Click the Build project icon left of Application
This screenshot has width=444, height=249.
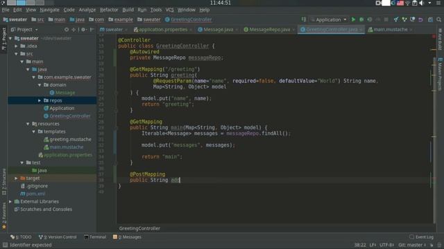tap(304, 19)
